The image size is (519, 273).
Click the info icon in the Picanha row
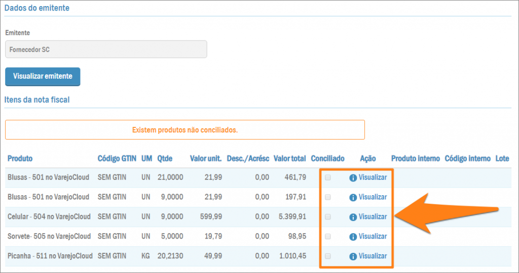tap(353, 256)
